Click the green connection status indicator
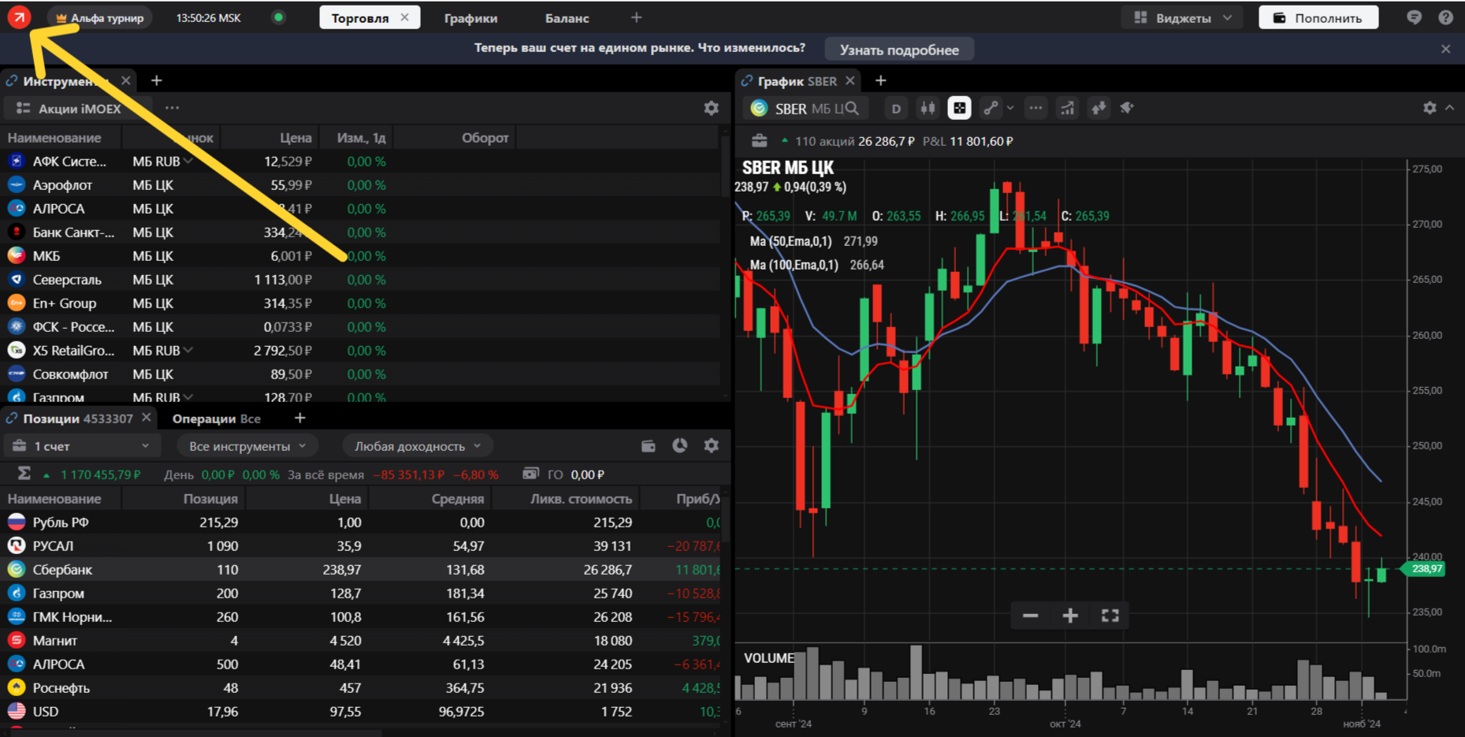This screenshot has height=737, width=1465. [x=278, y=17]
